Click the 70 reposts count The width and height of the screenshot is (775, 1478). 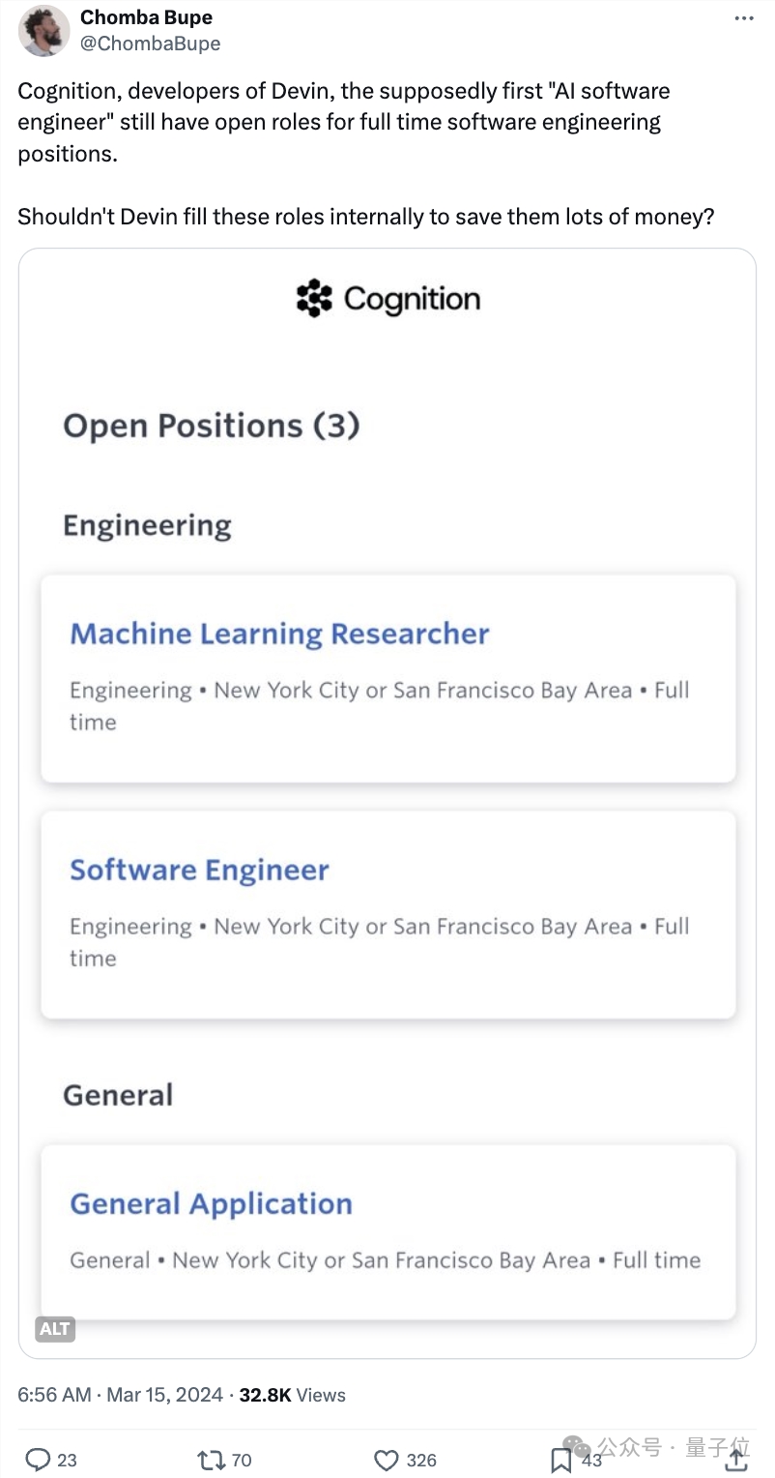pos(241,1460)
